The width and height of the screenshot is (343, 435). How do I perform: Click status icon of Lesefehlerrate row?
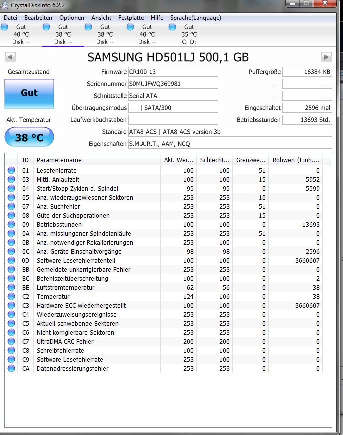[x=11, y=170]
